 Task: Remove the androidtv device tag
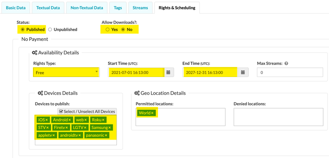79,135
